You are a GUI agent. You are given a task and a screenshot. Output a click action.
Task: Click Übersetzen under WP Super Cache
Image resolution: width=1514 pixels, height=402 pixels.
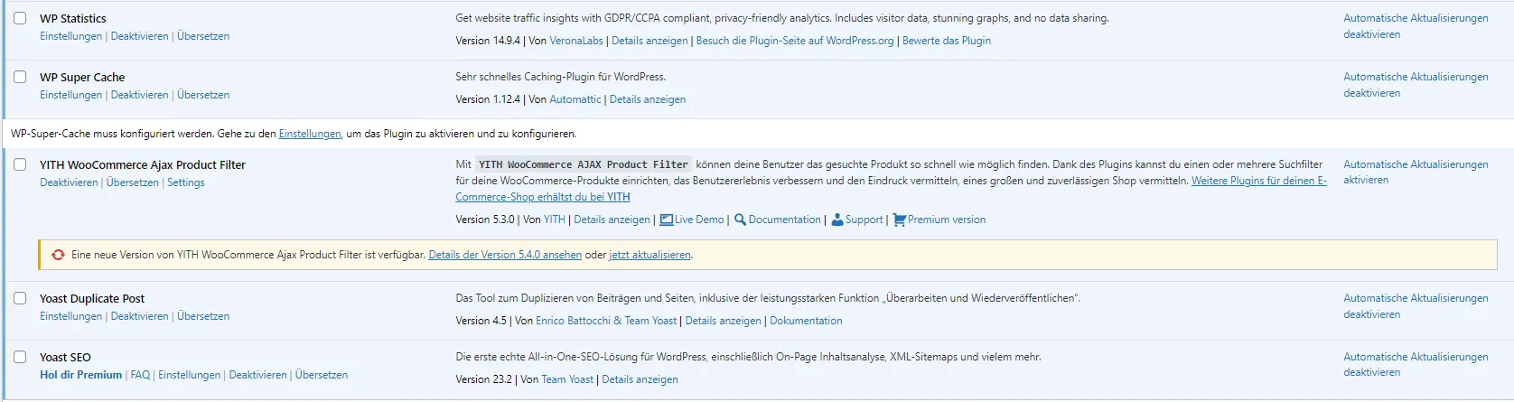click(x=203, y=95)
